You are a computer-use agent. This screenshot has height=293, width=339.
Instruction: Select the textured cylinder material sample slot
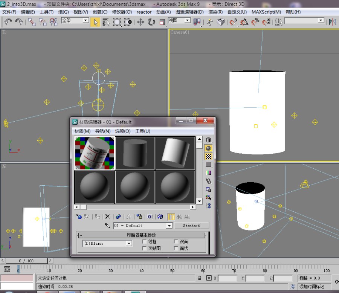point(95,153)
